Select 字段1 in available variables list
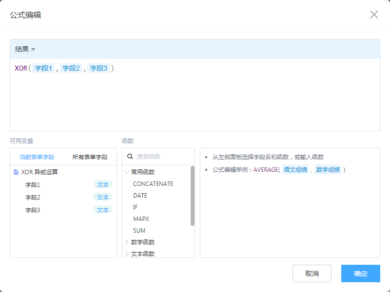This screenshot has width=390, height=292. pos(33,185)
